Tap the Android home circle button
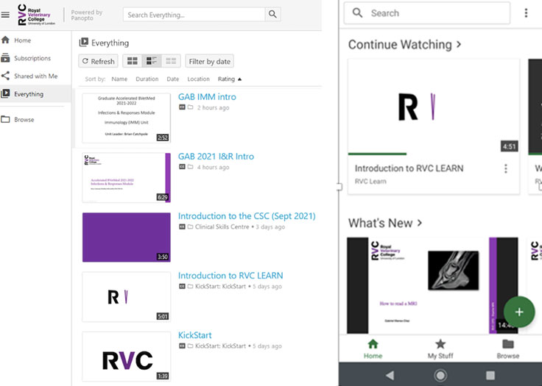This screenshot has width=542, height=386. [x=440, y=375]
